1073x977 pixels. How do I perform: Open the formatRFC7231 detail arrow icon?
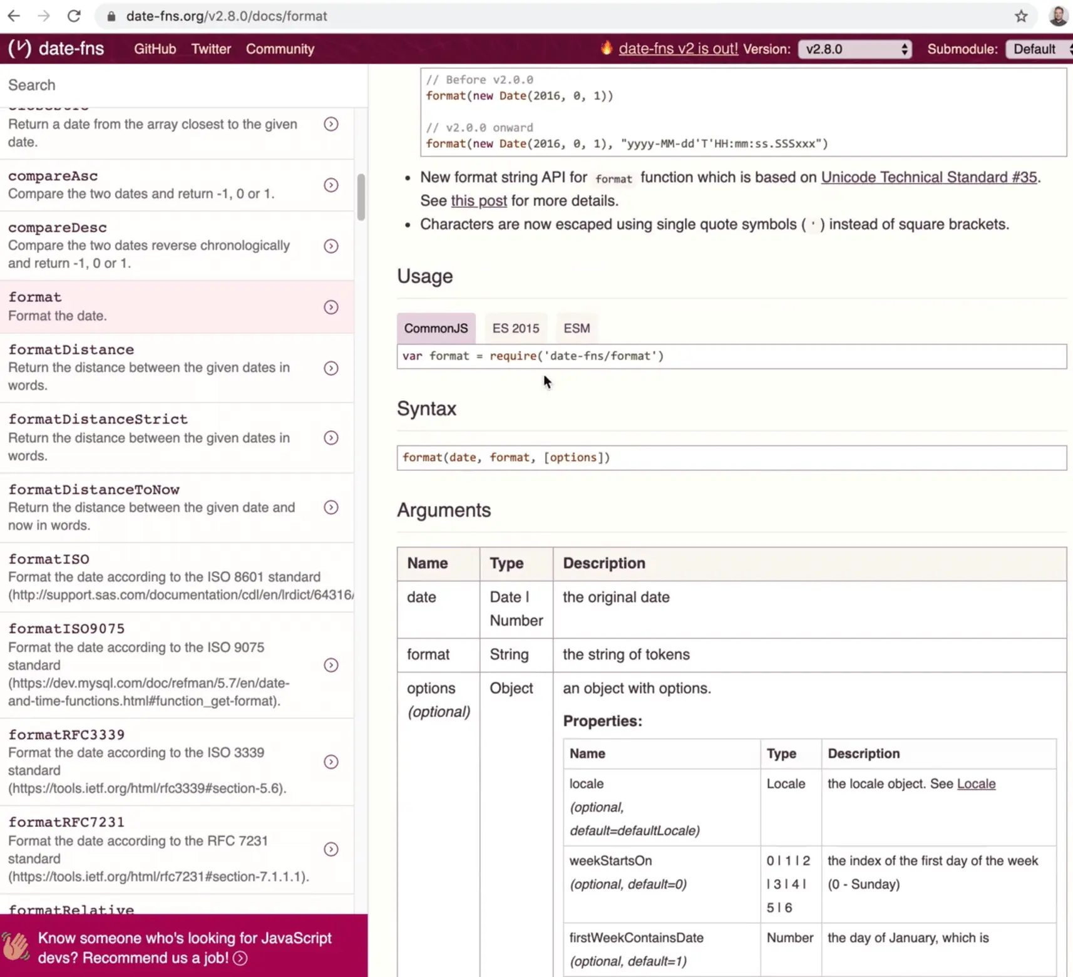pos(331,849)
